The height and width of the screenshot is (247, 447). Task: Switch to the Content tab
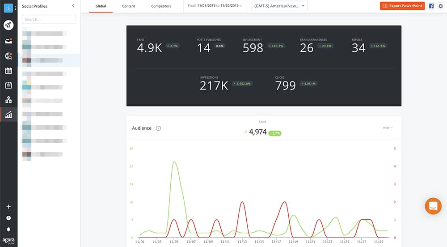(x=129, y=6)
